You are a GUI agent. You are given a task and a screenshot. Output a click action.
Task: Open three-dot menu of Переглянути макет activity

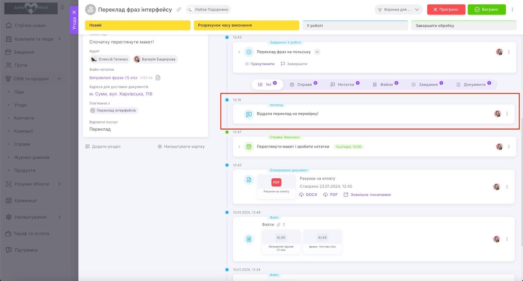click(509, 147)
